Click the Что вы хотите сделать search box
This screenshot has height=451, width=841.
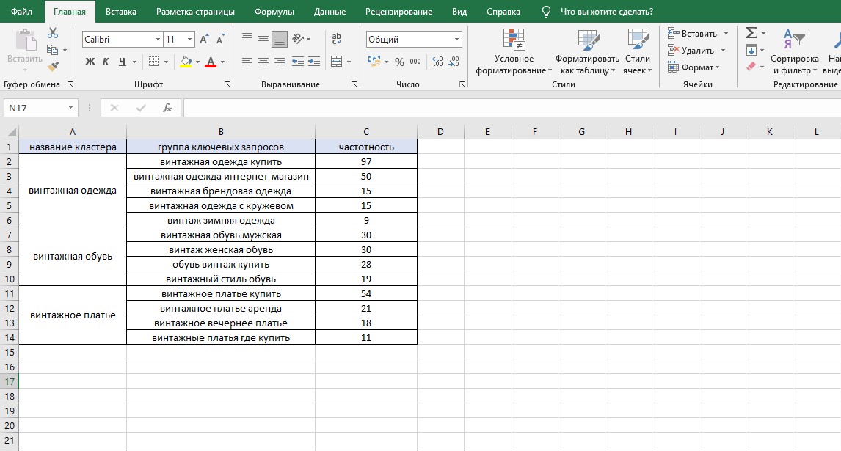tap(607, 11)
